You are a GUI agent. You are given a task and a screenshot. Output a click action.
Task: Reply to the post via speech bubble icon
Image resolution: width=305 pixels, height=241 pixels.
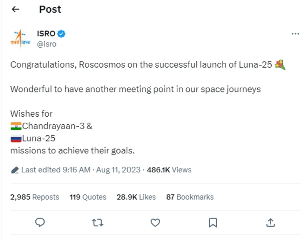[41, 222]
